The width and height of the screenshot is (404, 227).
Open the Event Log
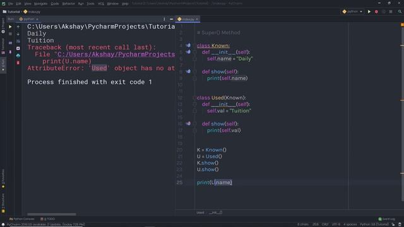tap(386, 219)
